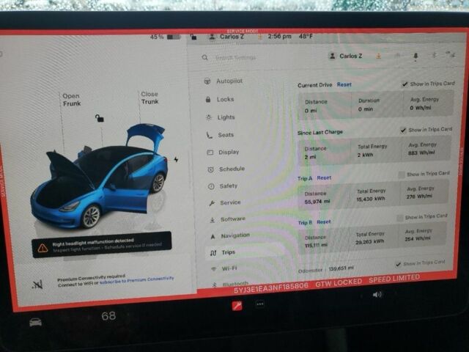Image resolution: width=469 pixels, height=352 pixels.
Task: Open the Seats settings menu
Action: pos(221,135)
